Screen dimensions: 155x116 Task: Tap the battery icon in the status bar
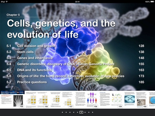pos(152,2)
